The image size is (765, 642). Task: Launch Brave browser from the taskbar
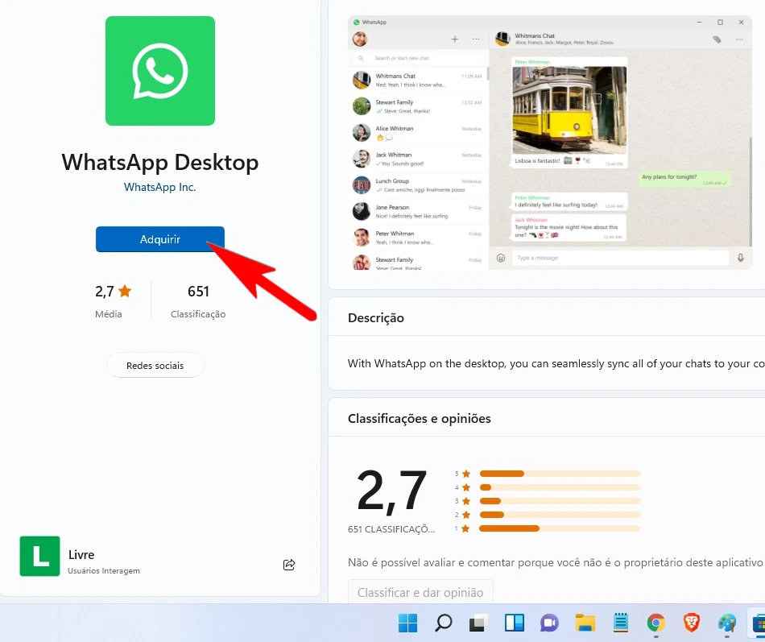click(692, 623)
